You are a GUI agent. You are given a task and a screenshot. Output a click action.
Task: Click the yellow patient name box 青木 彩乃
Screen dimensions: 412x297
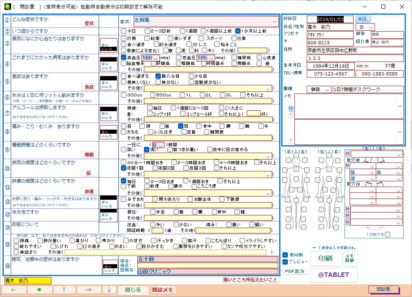28,281
